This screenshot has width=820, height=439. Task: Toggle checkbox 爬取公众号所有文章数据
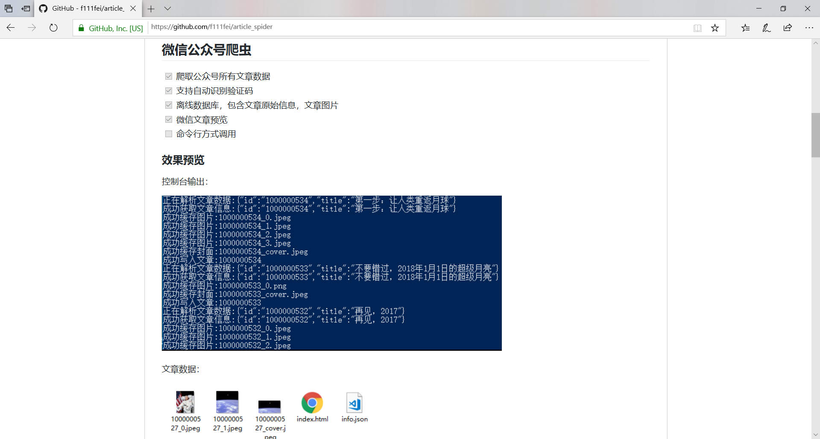tap(169, 76)
